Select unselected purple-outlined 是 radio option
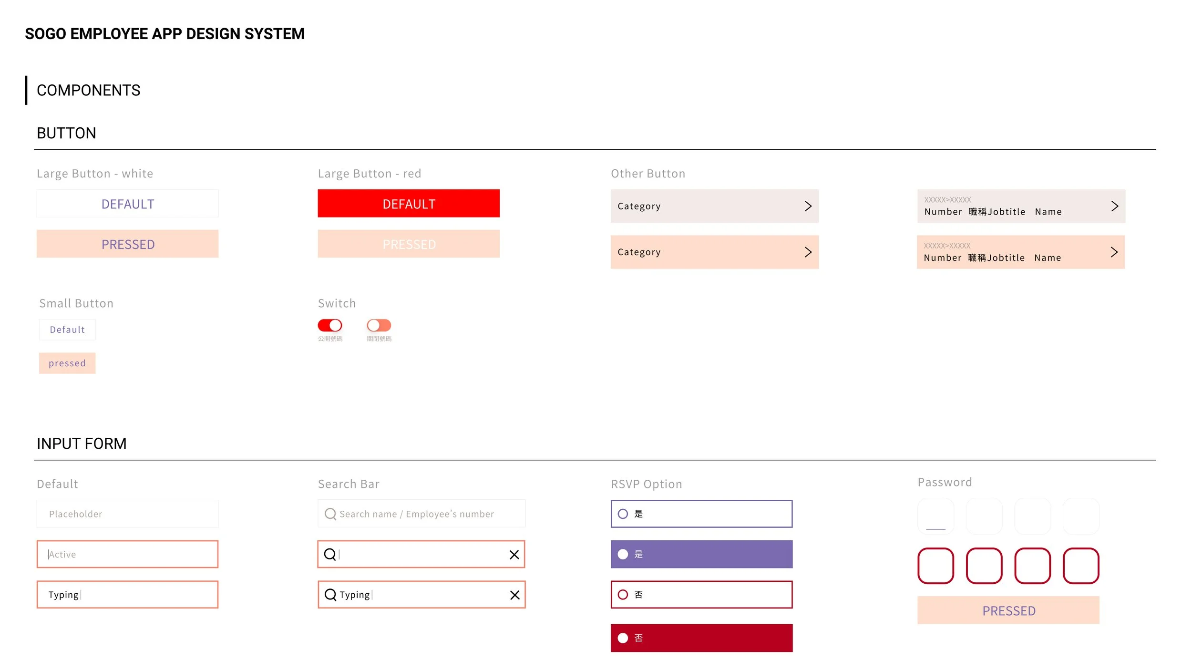Viewport: 1192px width, 671px height. point(623,514)
